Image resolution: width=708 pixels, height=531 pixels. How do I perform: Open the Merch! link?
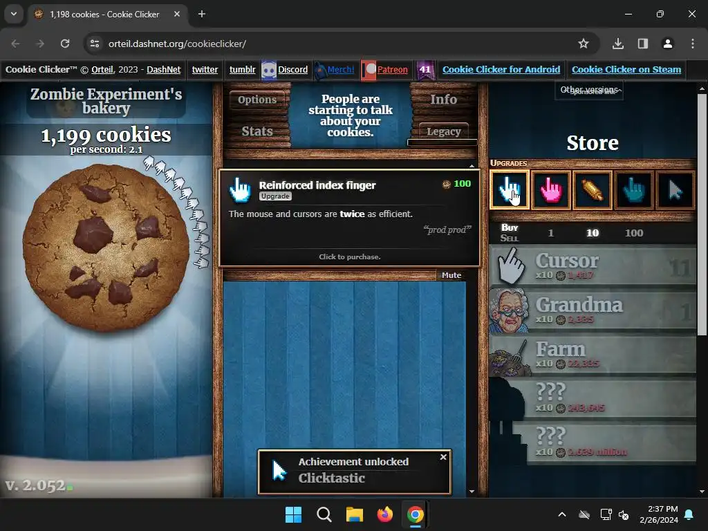(x=340, y=70)
